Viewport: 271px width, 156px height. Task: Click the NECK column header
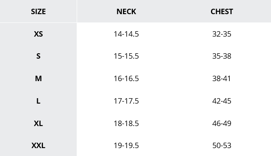(x=126, y=12)
